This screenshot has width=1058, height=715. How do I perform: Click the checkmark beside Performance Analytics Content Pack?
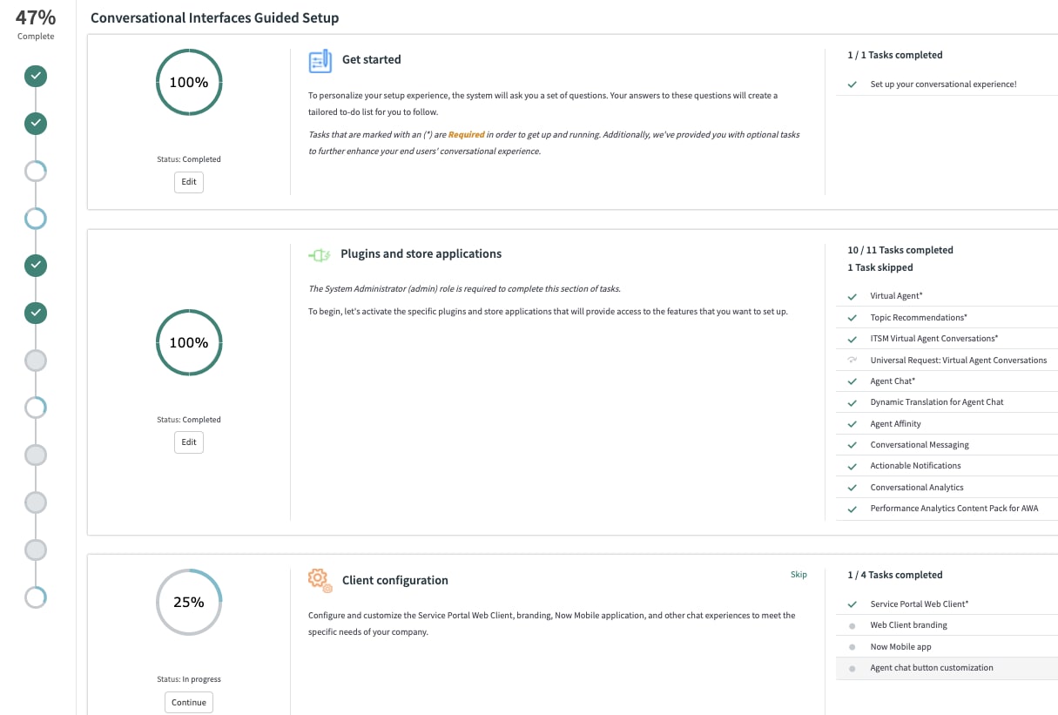point(852,508)
